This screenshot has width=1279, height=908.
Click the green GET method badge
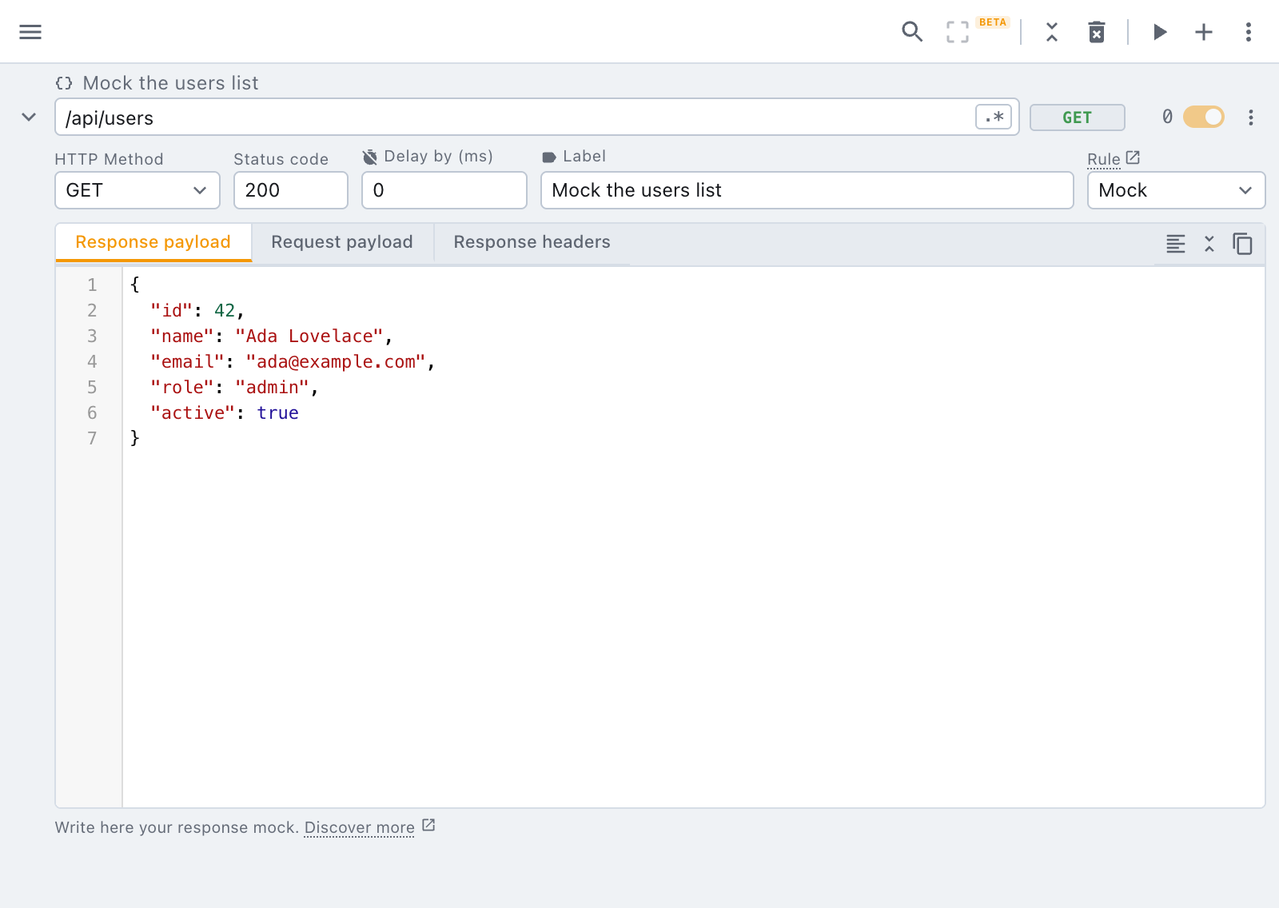[1078, 117]
